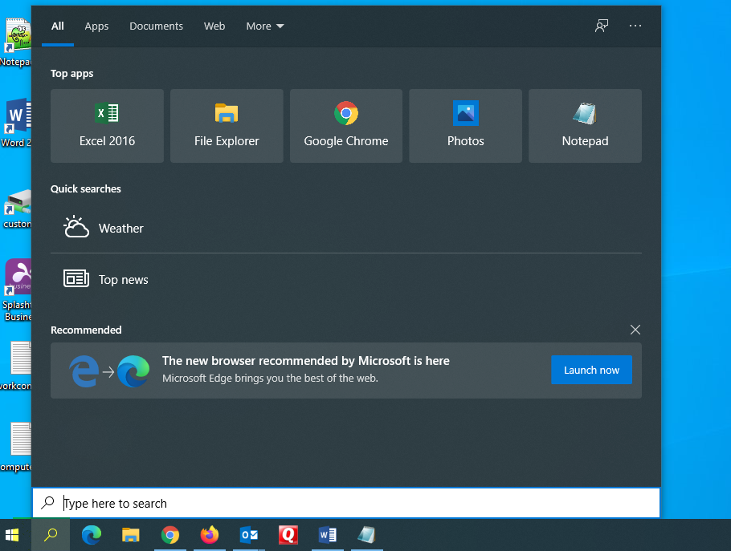Select the Top news quick search

click(x=346, y=279)
